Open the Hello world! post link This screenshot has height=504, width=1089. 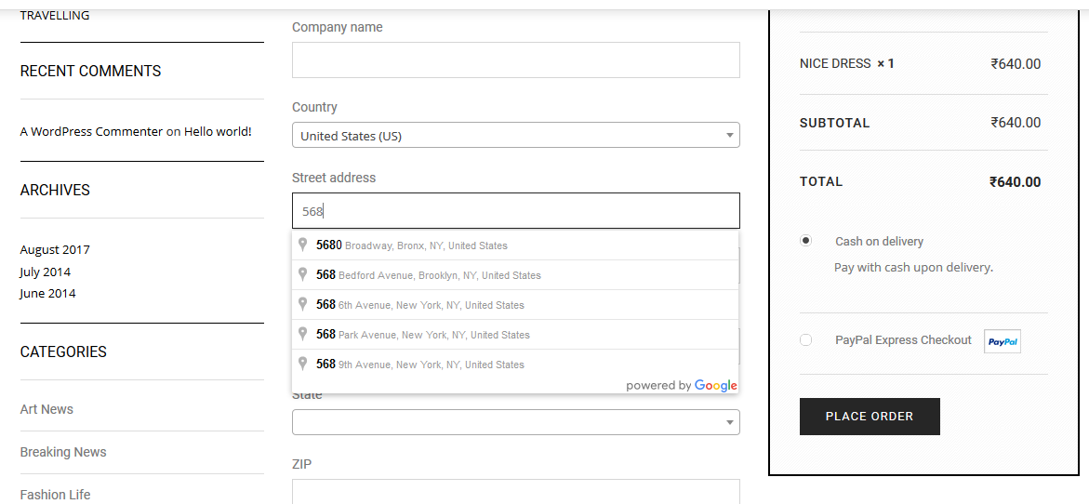pos(218,131)
